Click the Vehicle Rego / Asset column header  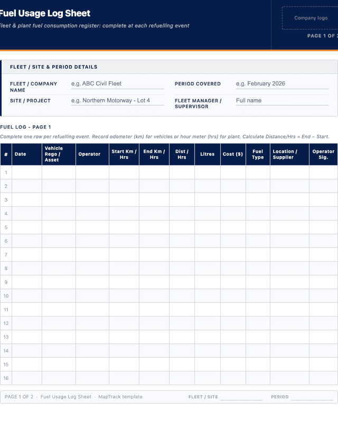click(59, 154)
